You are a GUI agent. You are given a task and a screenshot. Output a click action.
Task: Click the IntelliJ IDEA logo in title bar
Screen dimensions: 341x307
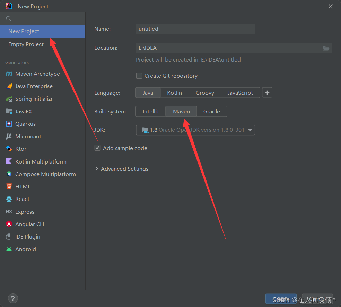[x=9, y=6]
